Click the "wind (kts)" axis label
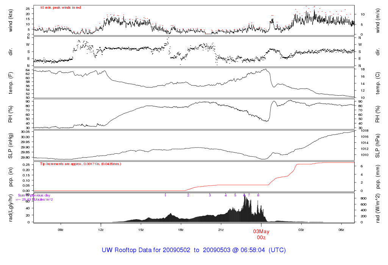Screen dimensions: 388x265 [10, 20]
